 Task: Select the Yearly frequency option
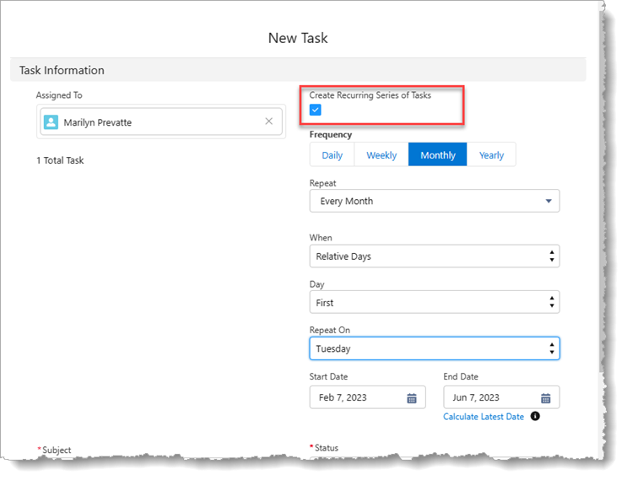point(491,155)
